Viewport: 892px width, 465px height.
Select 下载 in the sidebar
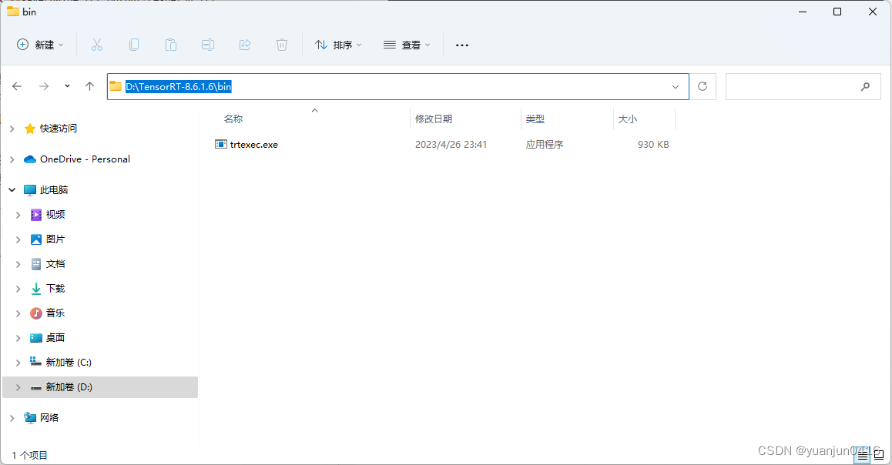(55, 288)
